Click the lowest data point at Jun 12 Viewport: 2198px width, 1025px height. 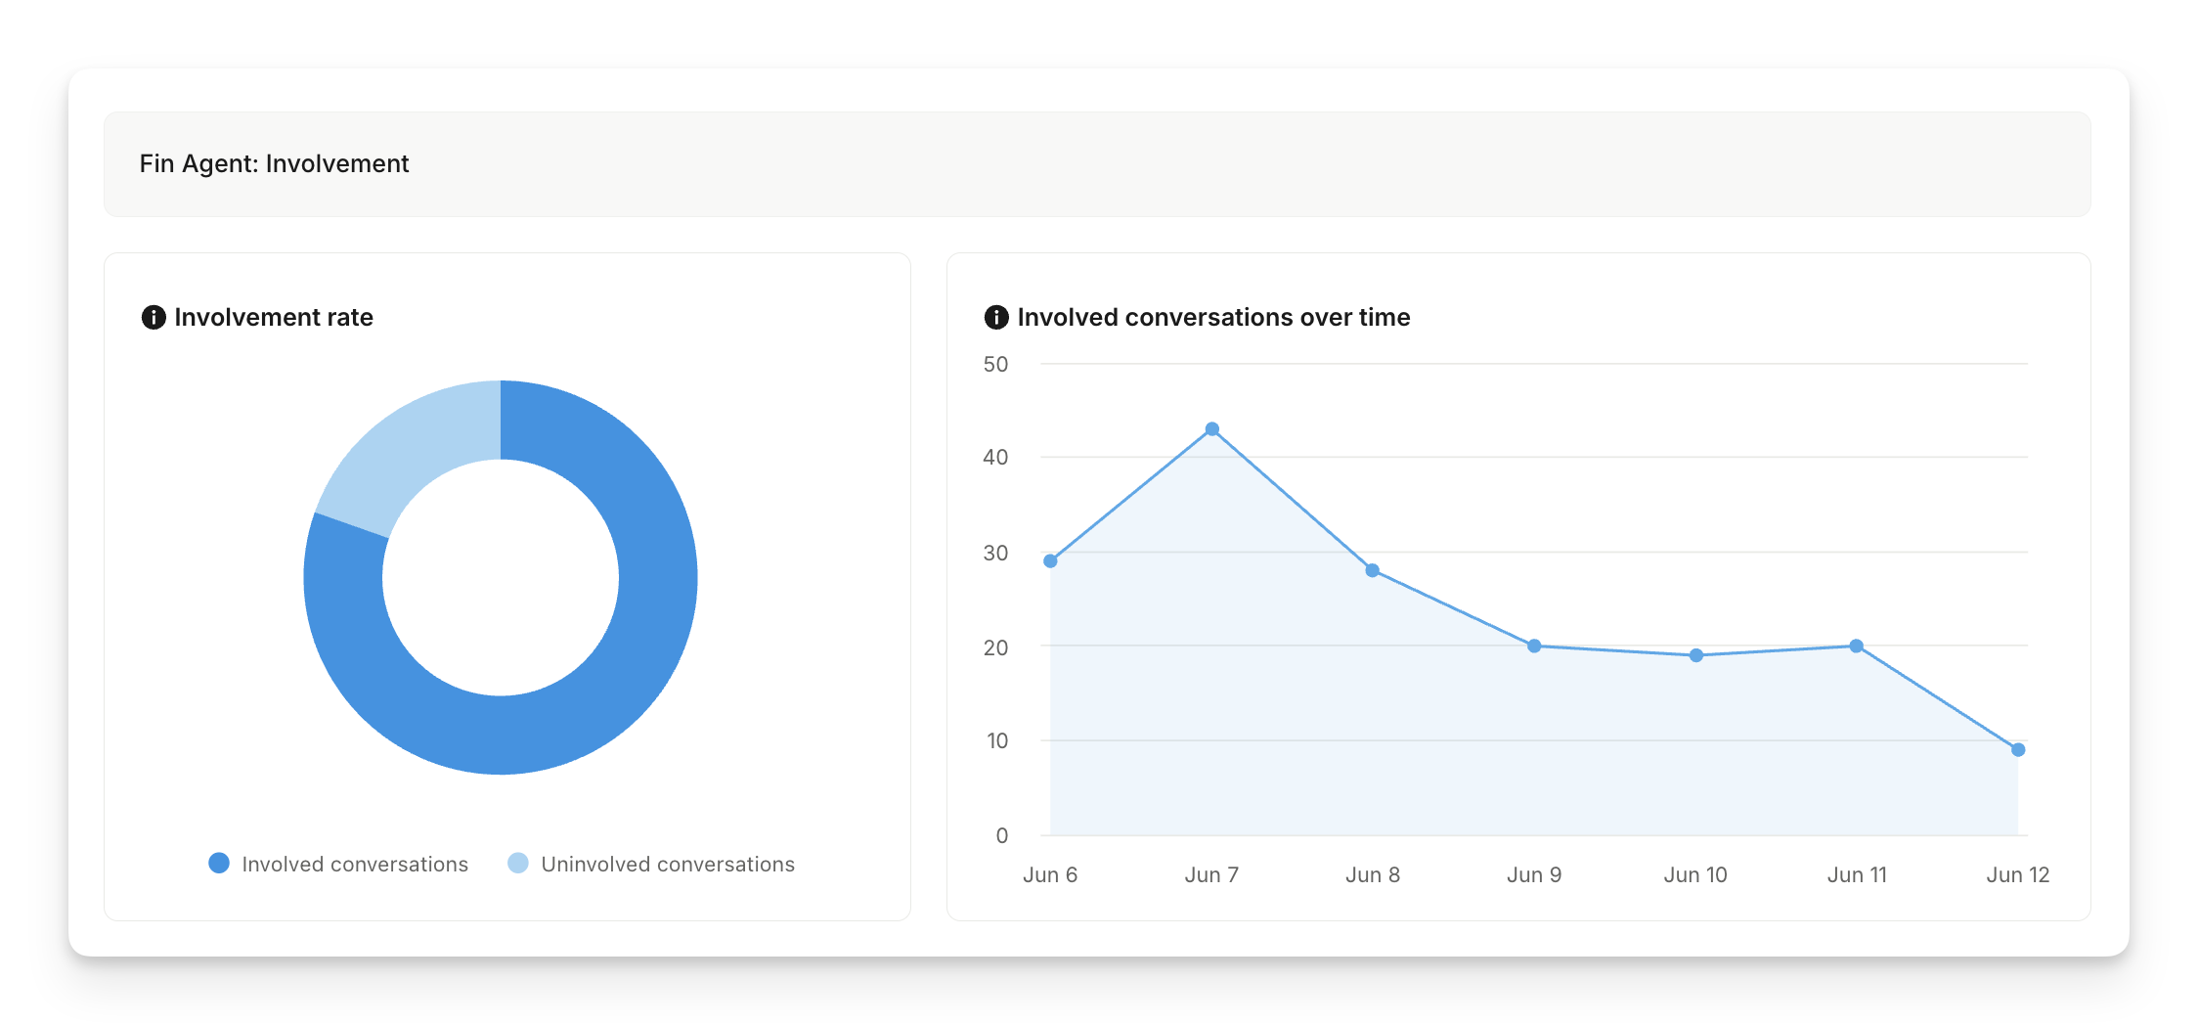2018,750
